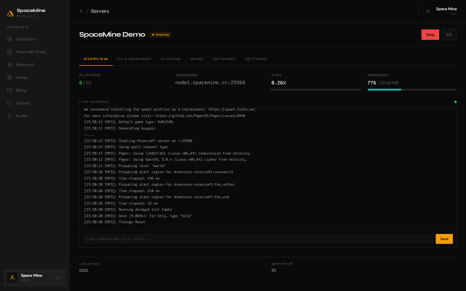The height and width of the screenshot is (291, 466).
Task: Switch to the Plugins tab
Action: (171, 59)
